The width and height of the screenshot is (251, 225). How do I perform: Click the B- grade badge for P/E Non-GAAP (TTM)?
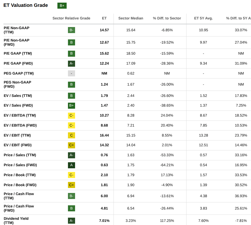(x=71, y=30)
